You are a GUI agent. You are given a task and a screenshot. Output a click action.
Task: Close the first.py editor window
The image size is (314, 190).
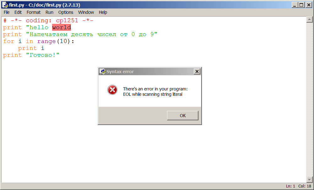tap(309, 5)
